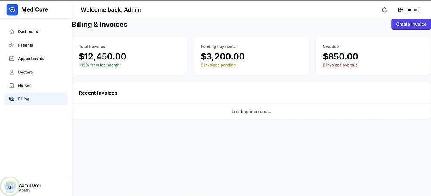
Task: Click the Total Revenue card
Action: click(129, 56)
